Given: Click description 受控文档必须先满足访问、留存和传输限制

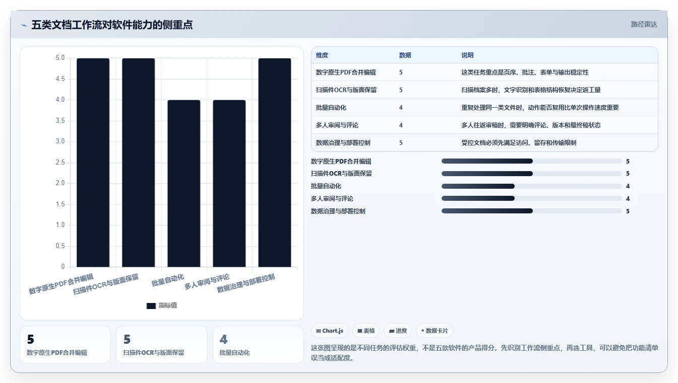Looking at the screenshot, I should [x=519, y=143].
